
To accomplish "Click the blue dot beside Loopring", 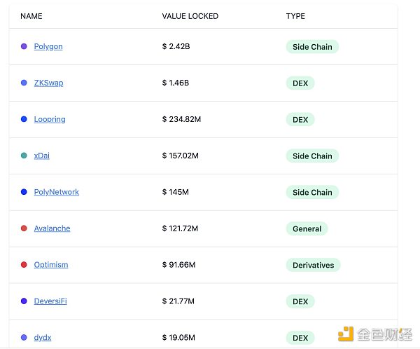I will (x=24, y=119).
